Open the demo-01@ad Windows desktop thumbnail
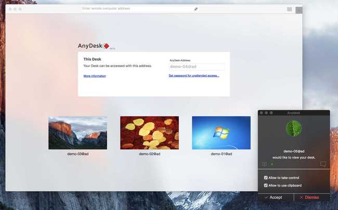The width and height of the screenshot is (338, 210). [x=221, y=133]
